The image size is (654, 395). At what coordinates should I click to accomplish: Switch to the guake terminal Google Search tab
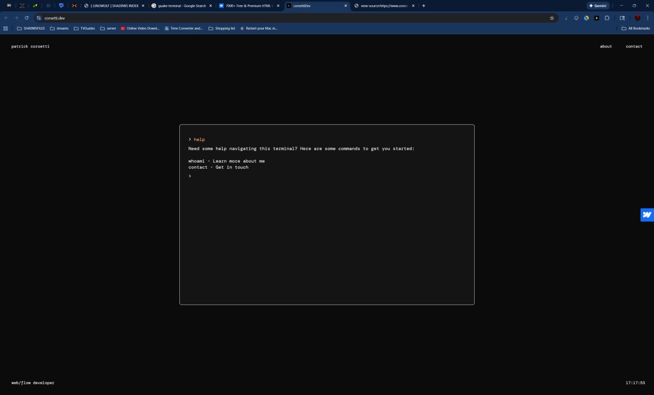179,6
